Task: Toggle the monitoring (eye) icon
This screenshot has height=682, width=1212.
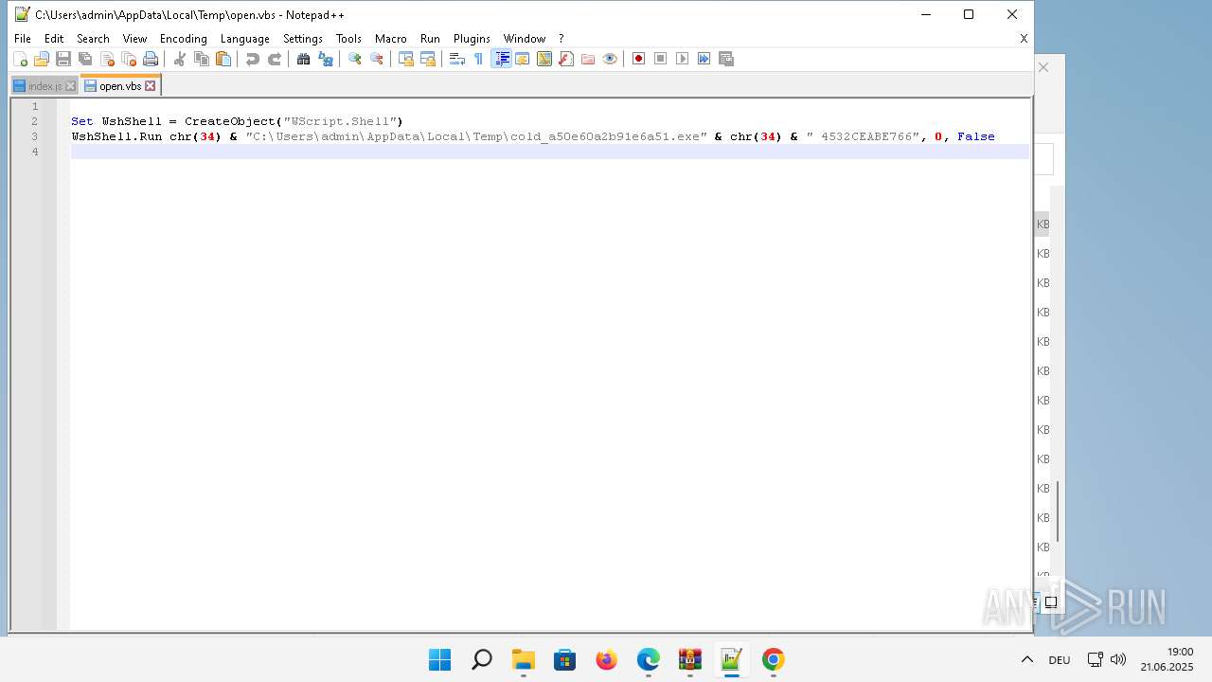Action: pos(609,59)
